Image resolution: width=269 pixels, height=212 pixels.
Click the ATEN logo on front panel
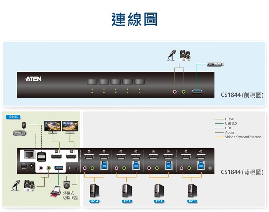34,79
